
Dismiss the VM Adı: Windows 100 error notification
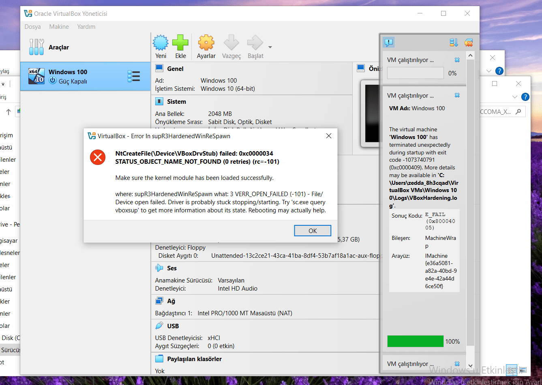tap(457, 95)
